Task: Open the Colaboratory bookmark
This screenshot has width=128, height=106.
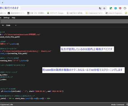Action: pos(95,13)
